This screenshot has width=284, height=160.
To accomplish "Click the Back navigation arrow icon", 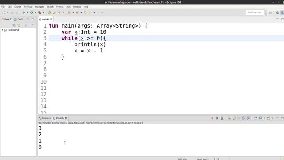I will point(90,12).
